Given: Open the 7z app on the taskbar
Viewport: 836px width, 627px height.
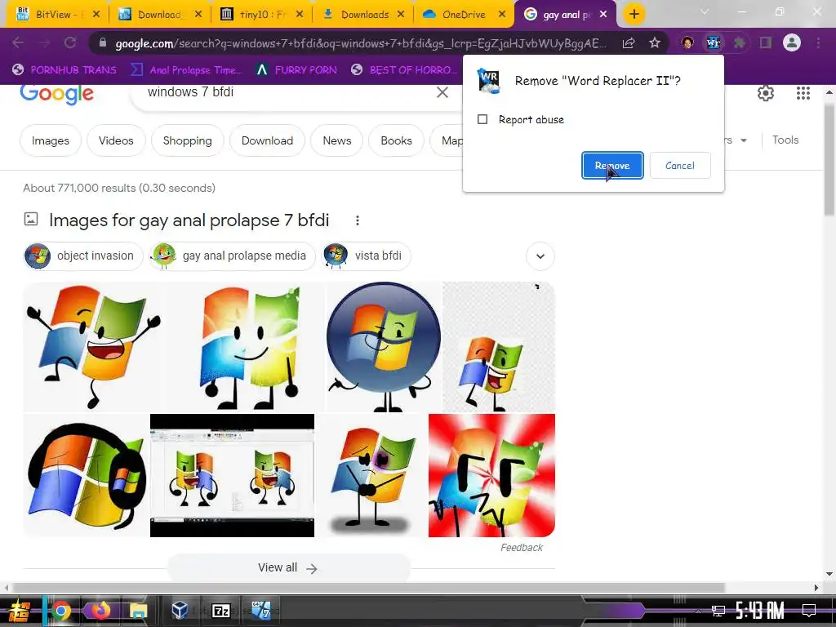Looking at the screenshot, I should pyautogui.click(x=220, y=611).
